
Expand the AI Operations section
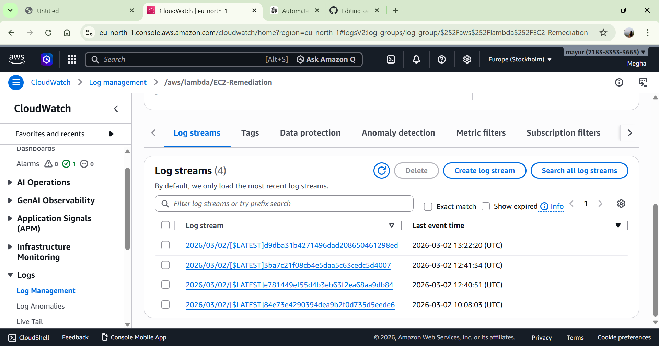coord(10,182)
